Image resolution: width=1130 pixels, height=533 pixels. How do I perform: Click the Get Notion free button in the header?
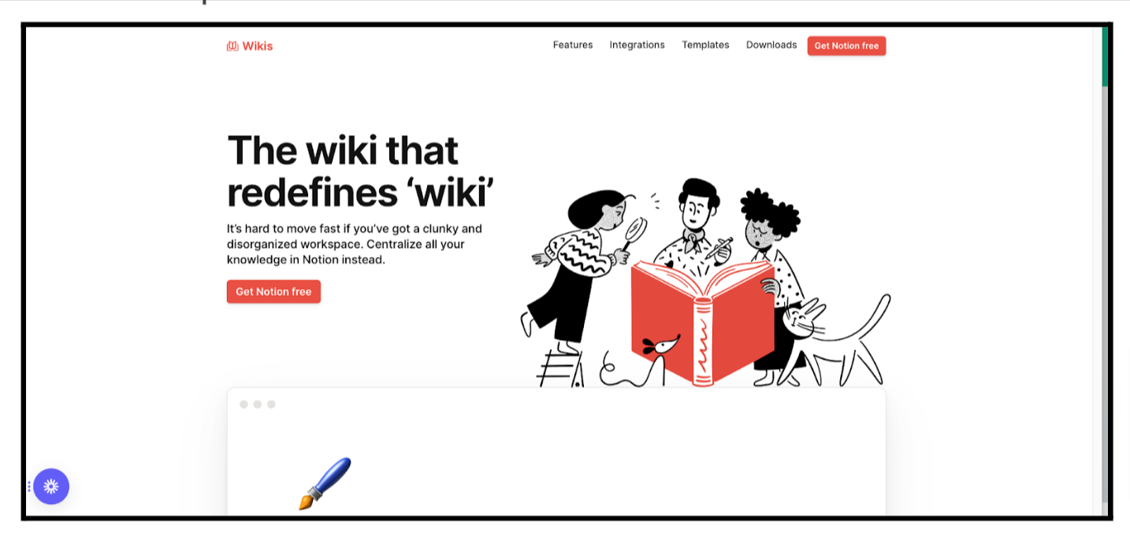[x=846, y=46]
